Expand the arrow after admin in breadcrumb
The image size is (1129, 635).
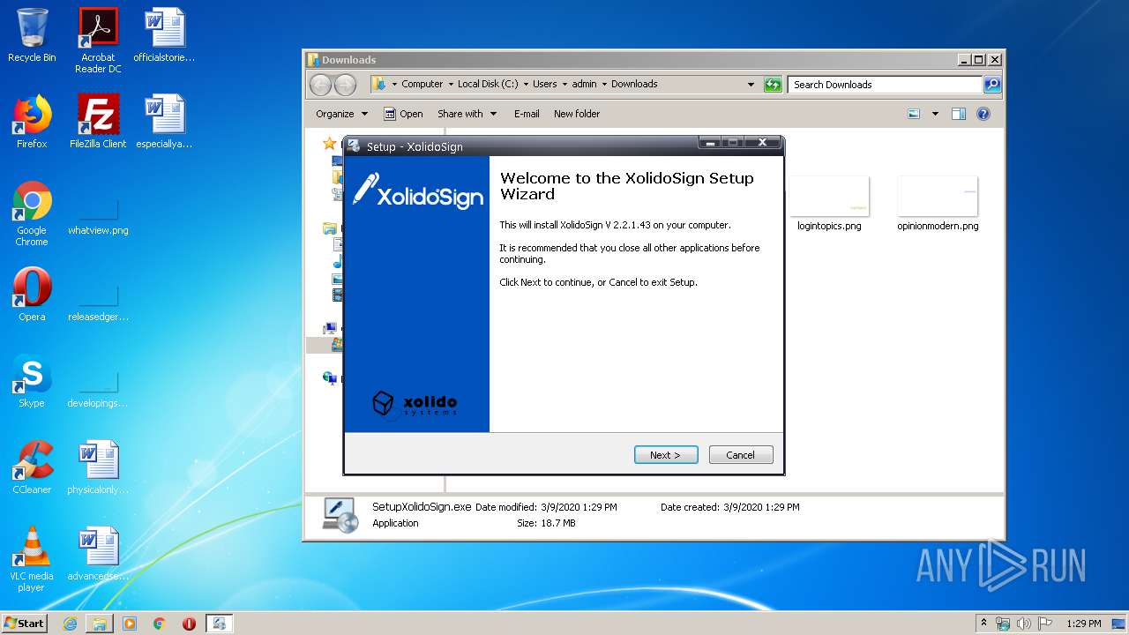coord(604,85)
